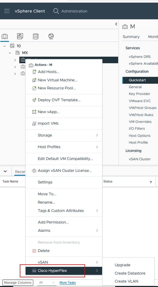
Task: Open the More Tasks link
Action: tap(68, 283)
